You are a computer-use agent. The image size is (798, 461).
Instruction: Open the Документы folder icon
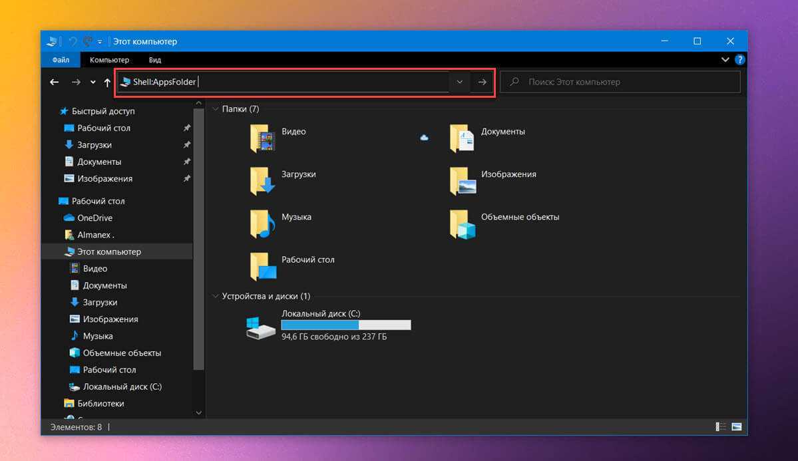pos(462,138)
